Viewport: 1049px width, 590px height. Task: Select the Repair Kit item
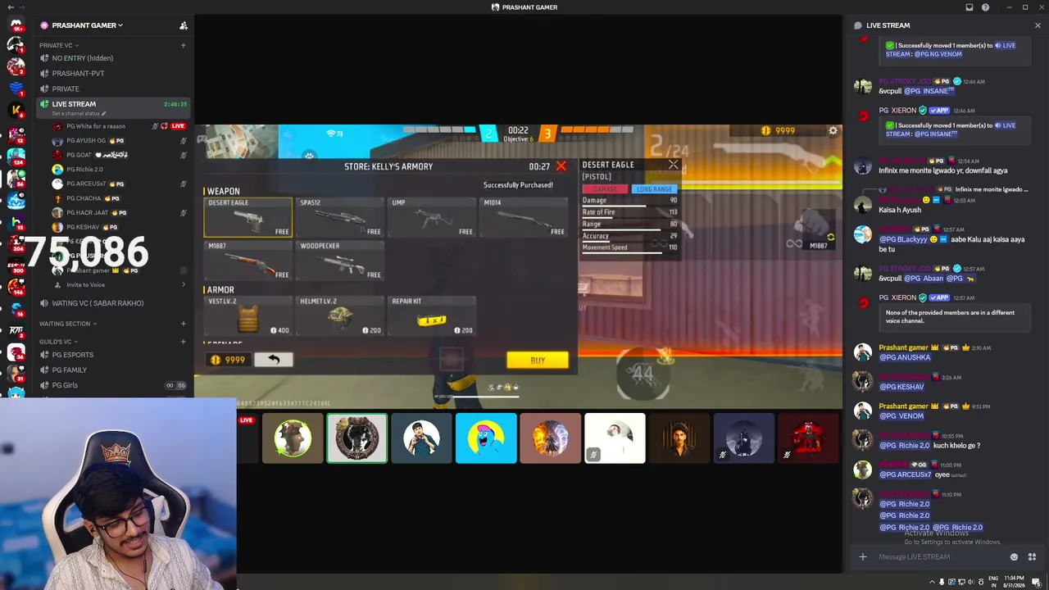pos(431,316)
